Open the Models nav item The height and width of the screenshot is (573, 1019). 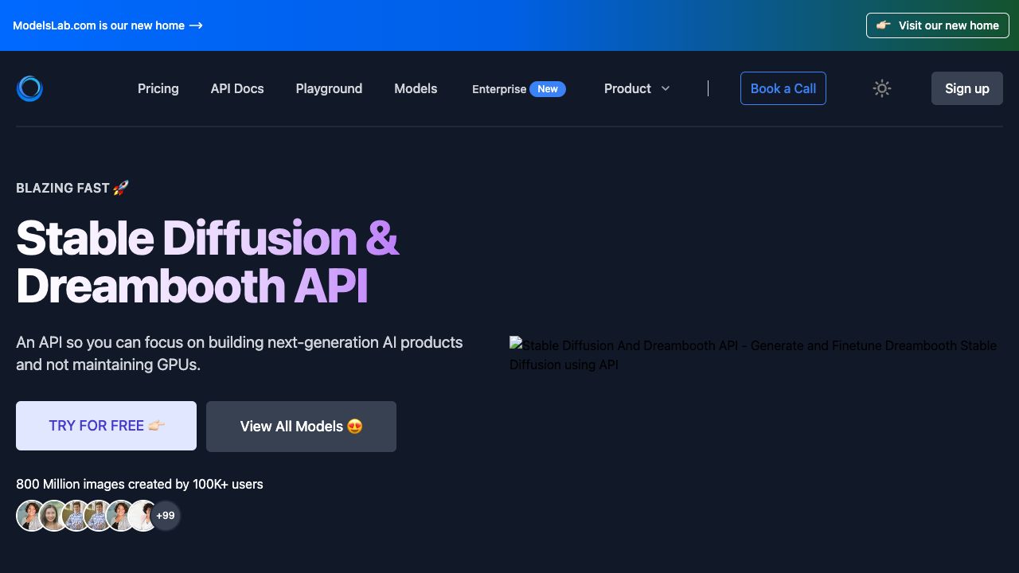[x=416, y=88]
